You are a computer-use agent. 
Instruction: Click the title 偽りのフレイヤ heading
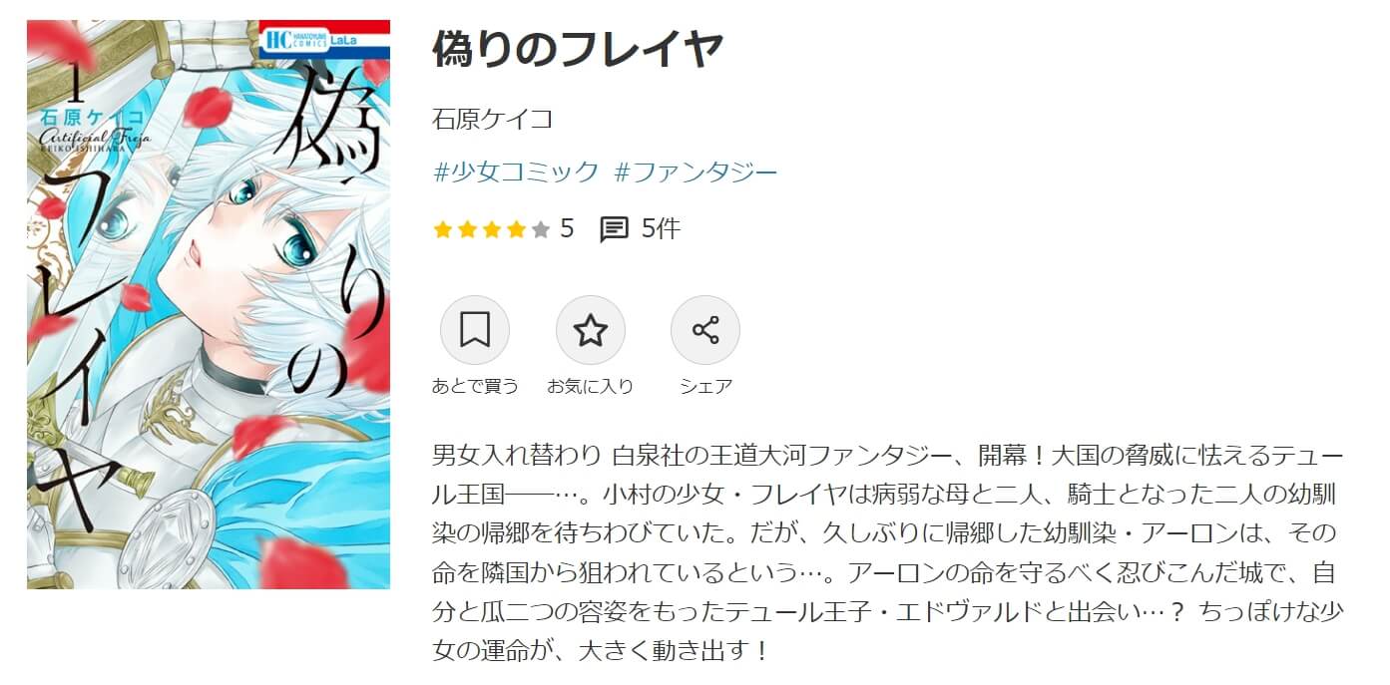[577, 50]
